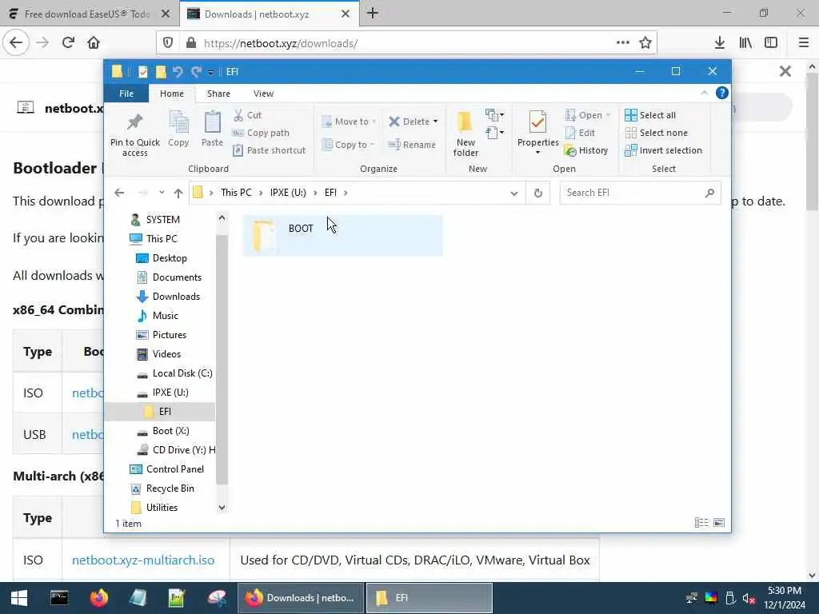This screenshot has height=614, width=819.
Task: Open Control Panel from navigation pane
Action: click(x=174, y=468)
